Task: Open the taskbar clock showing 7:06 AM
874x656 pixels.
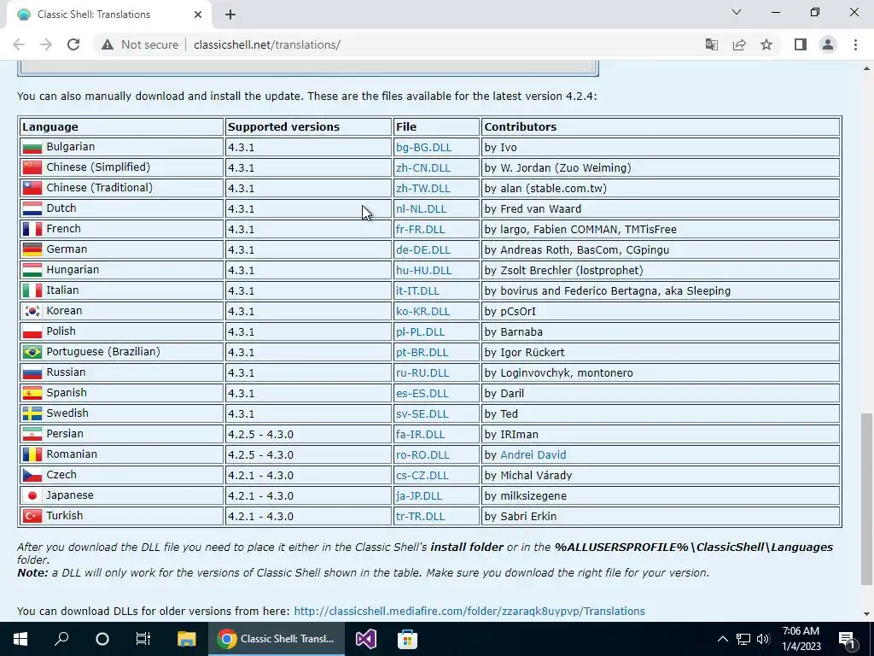Action: coord(801,639)
